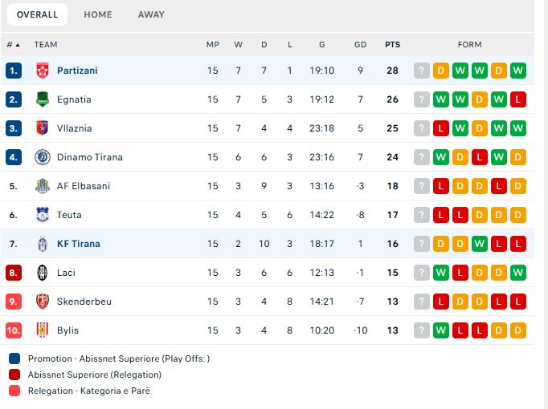
Task: Click the Egnatia team crest icon
Action: coord(43,99)
